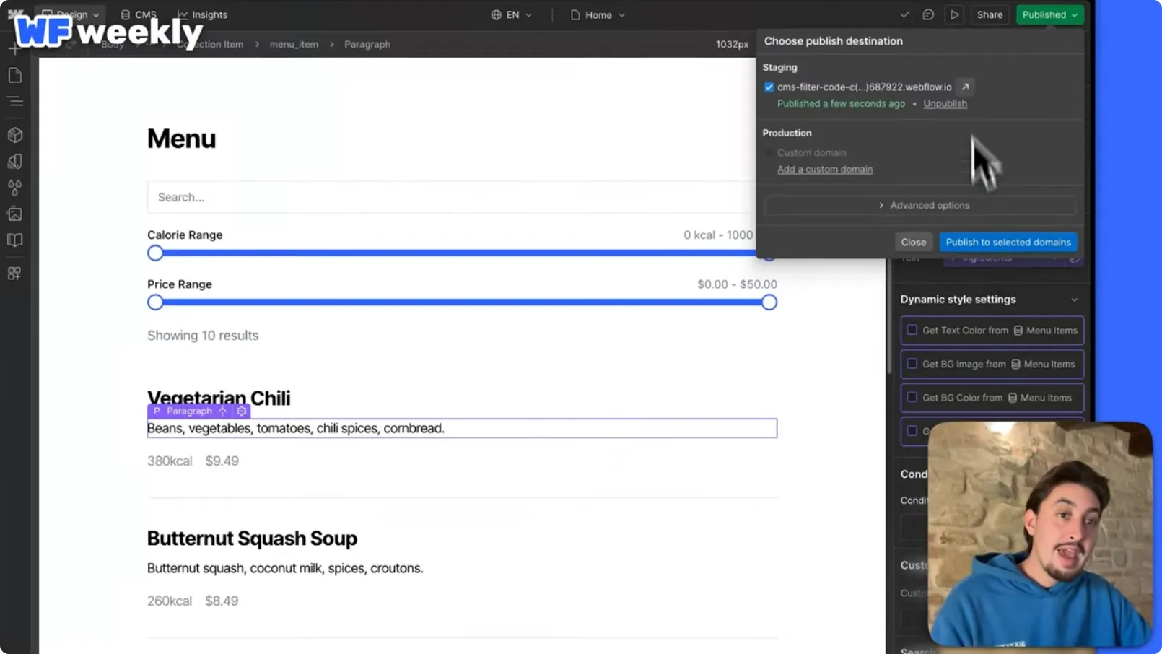This screenshot has height=654, width=1162.
Task: Click the globe locale icon
Action: (x=496, y=14)
